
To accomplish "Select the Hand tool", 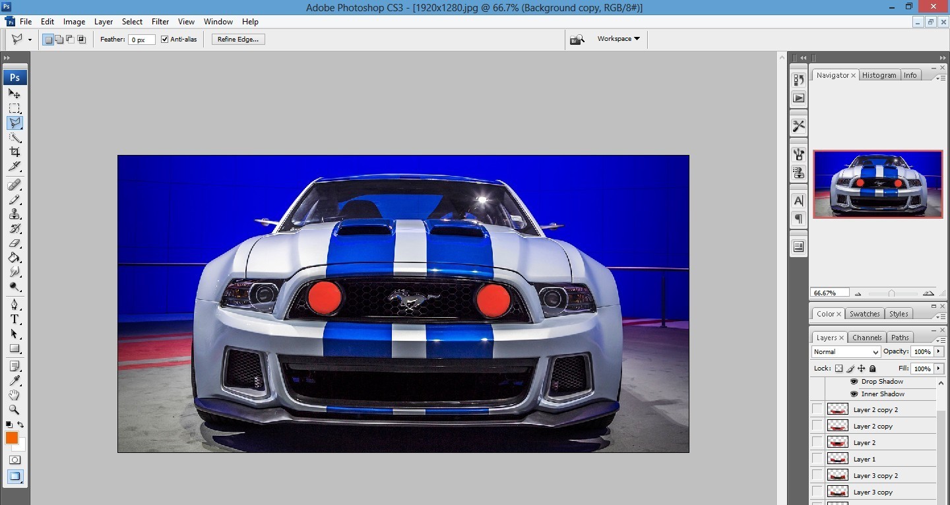I will point(15,395).
